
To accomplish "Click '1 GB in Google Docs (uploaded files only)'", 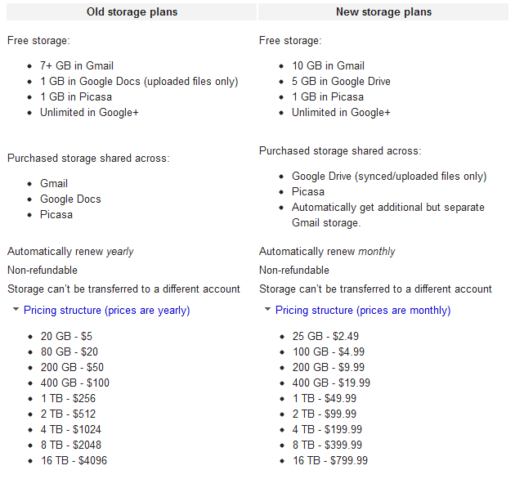I will pyautogui.click(x=139, y=81).
